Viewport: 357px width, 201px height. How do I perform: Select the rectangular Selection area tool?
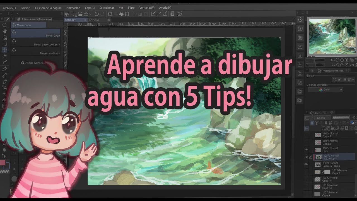pyautogui.click(x=5, y=44)
